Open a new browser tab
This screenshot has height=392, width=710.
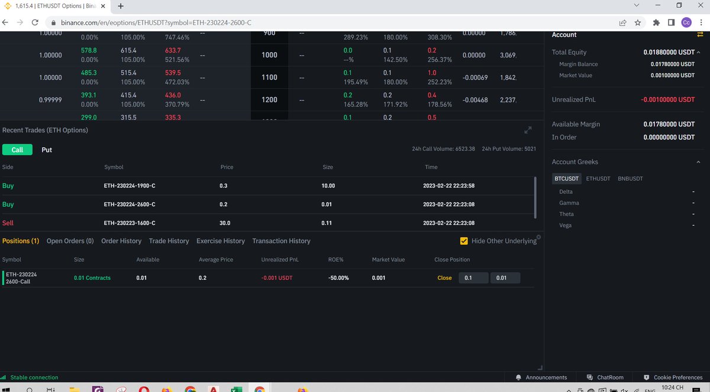[x=121, y=6]
